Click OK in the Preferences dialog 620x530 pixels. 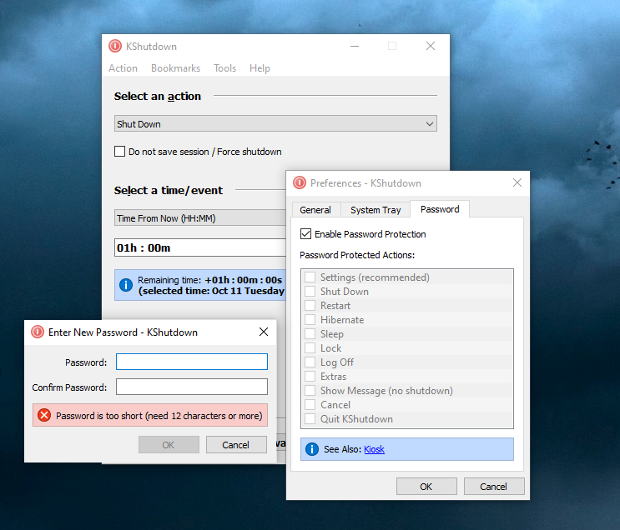click(x=426, y=486)
